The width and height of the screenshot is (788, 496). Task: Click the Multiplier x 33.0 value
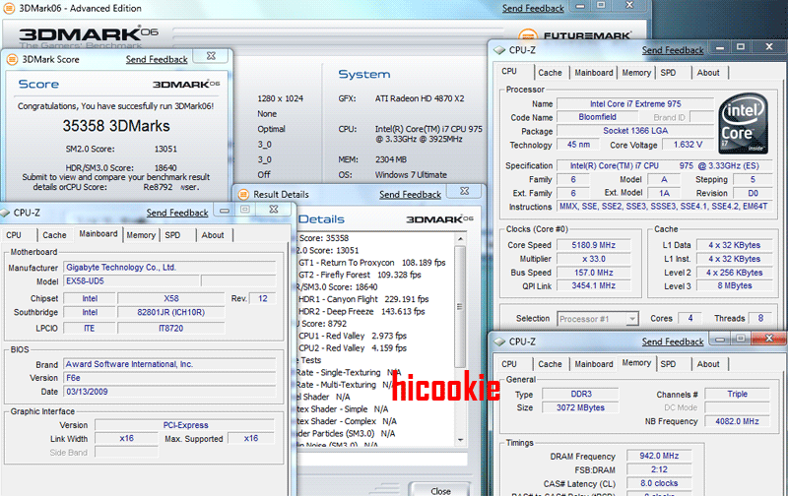(594, 259)
